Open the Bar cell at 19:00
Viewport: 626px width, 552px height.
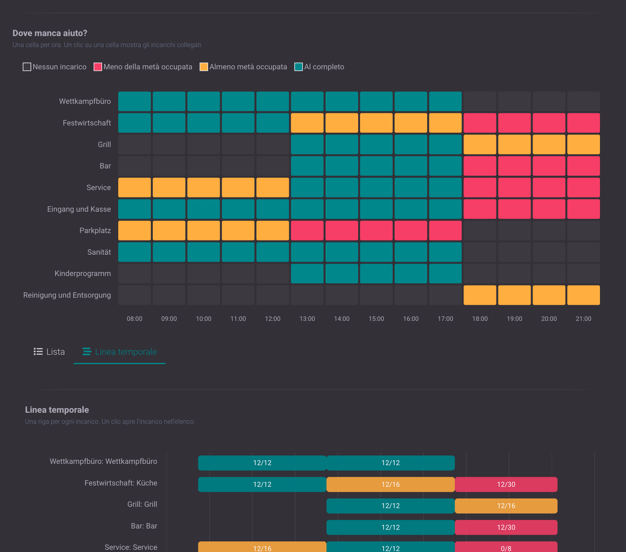pos(514,166)
